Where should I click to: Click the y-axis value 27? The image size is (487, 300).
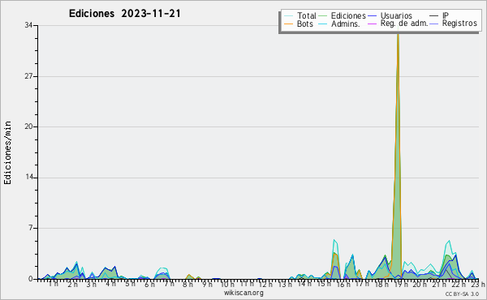tap(28, 76)
